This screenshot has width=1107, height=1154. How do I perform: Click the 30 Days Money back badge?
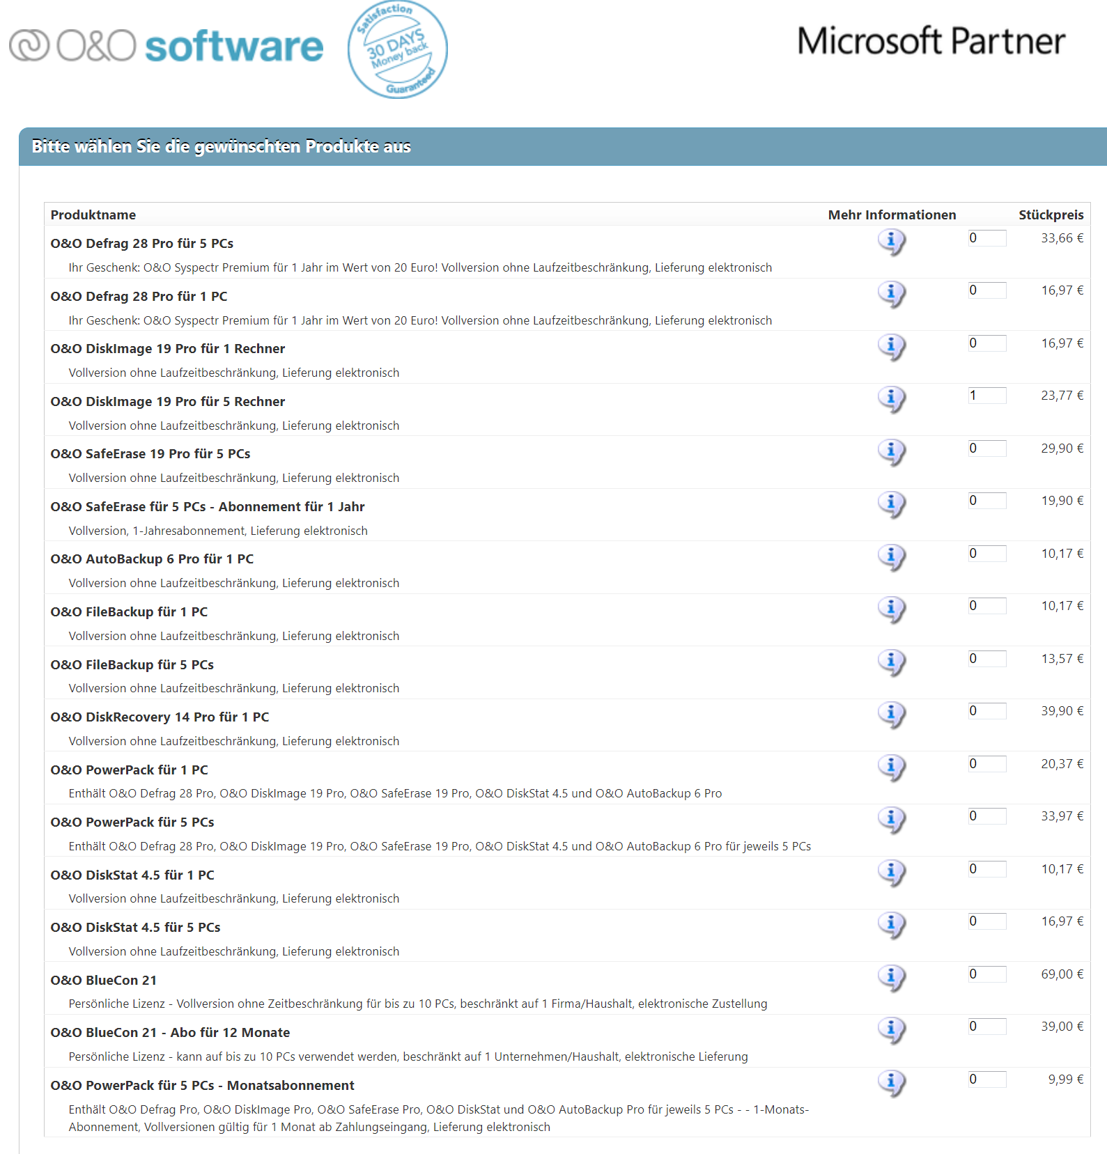click(x=398, y=49)
